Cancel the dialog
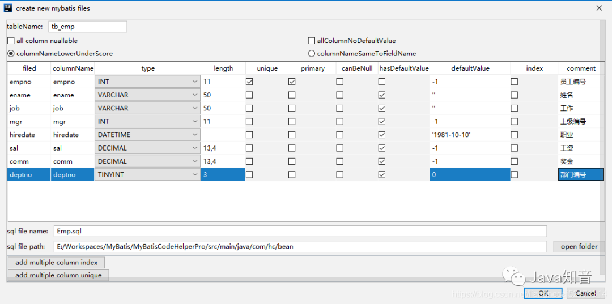This screenshot has width=612, height=304. (x=585, y=293)
